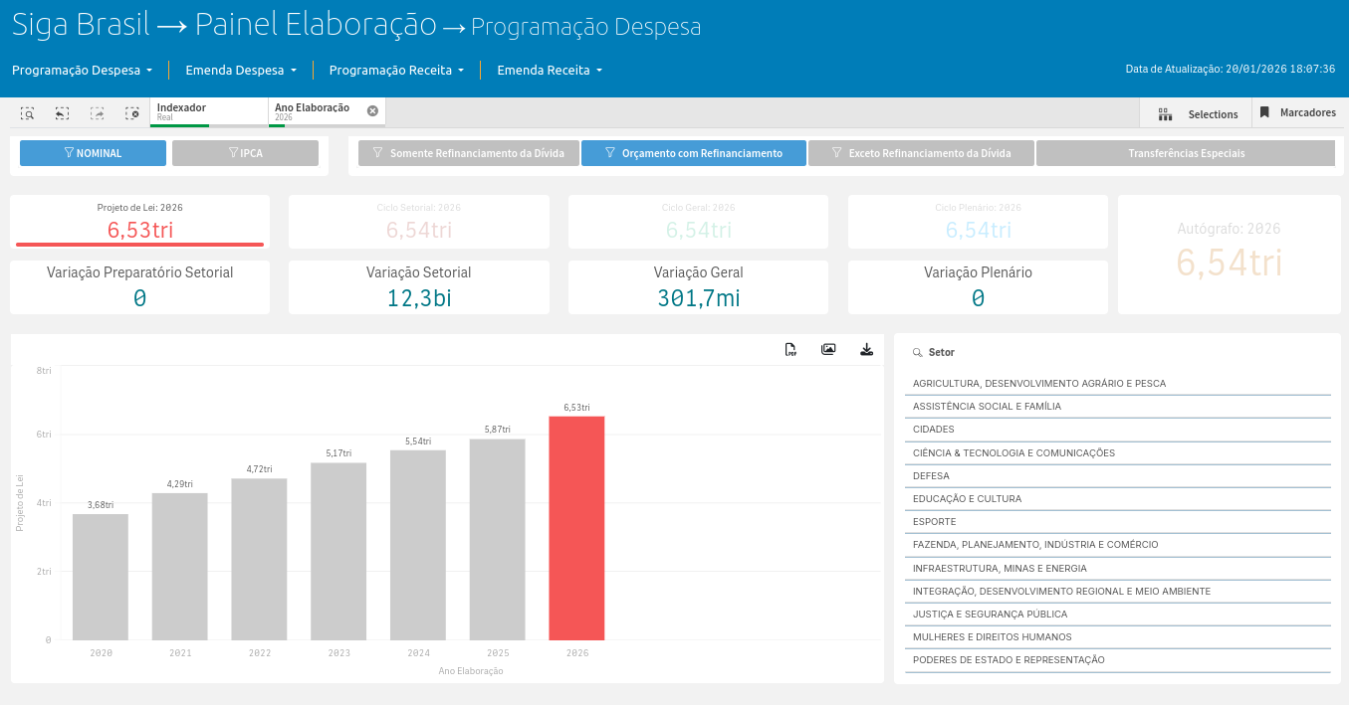Click the search icon next to Setor
Screen dimensions: 1349x705
pyautogui.click(x=917, y=353)
